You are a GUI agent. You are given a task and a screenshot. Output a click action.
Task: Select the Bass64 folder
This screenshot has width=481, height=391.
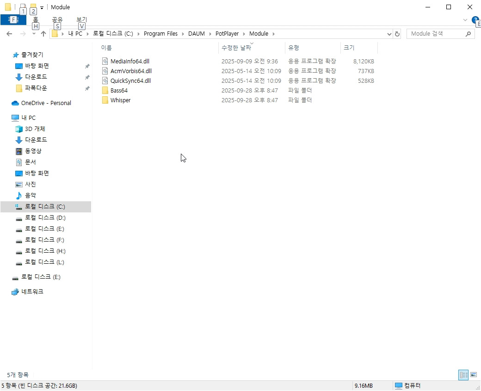119,91
